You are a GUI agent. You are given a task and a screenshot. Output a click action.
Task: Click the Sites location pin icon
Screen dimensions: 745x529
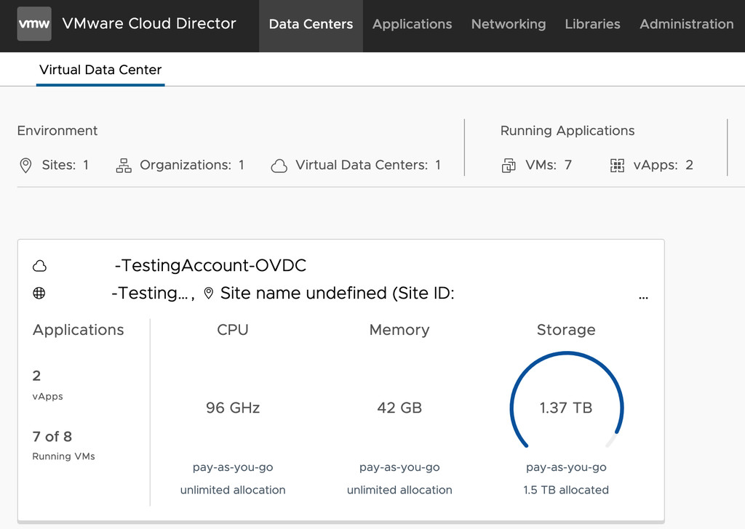25,165
